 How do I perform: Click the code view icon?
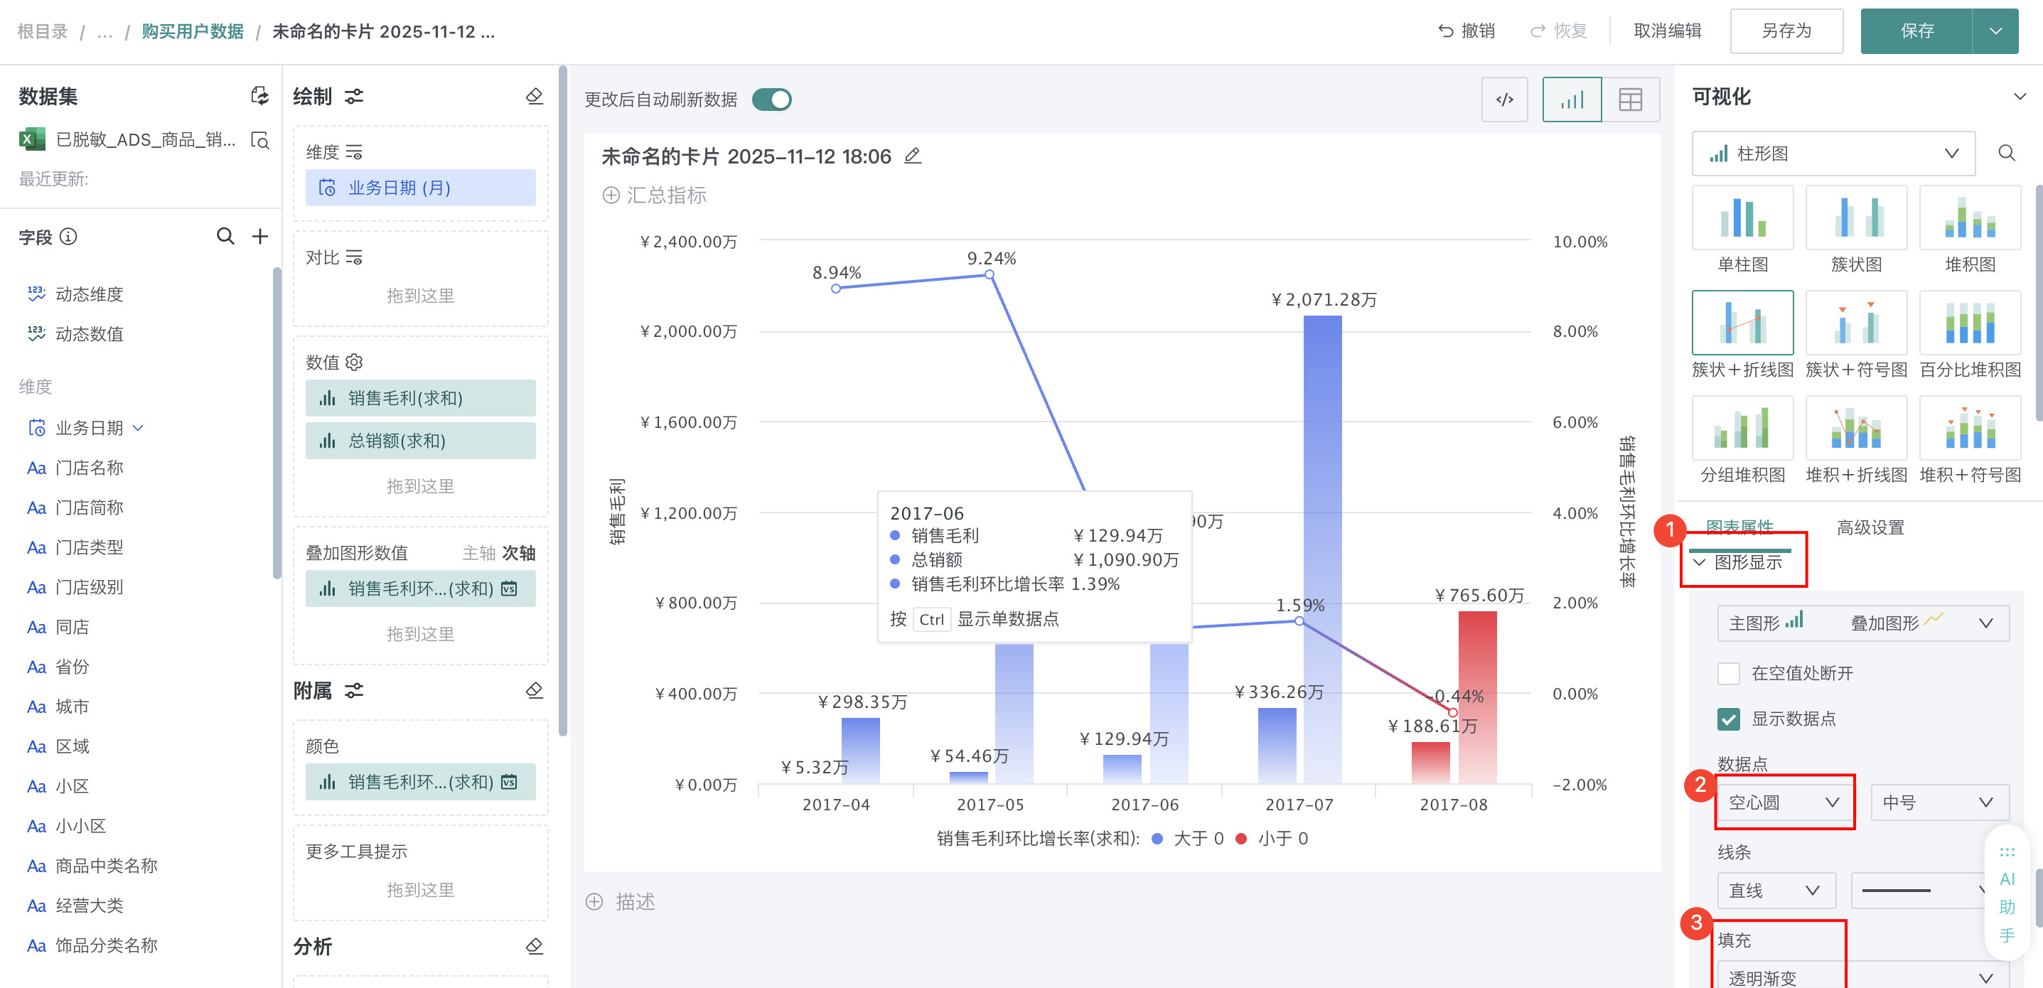(x=1503, y=100)
